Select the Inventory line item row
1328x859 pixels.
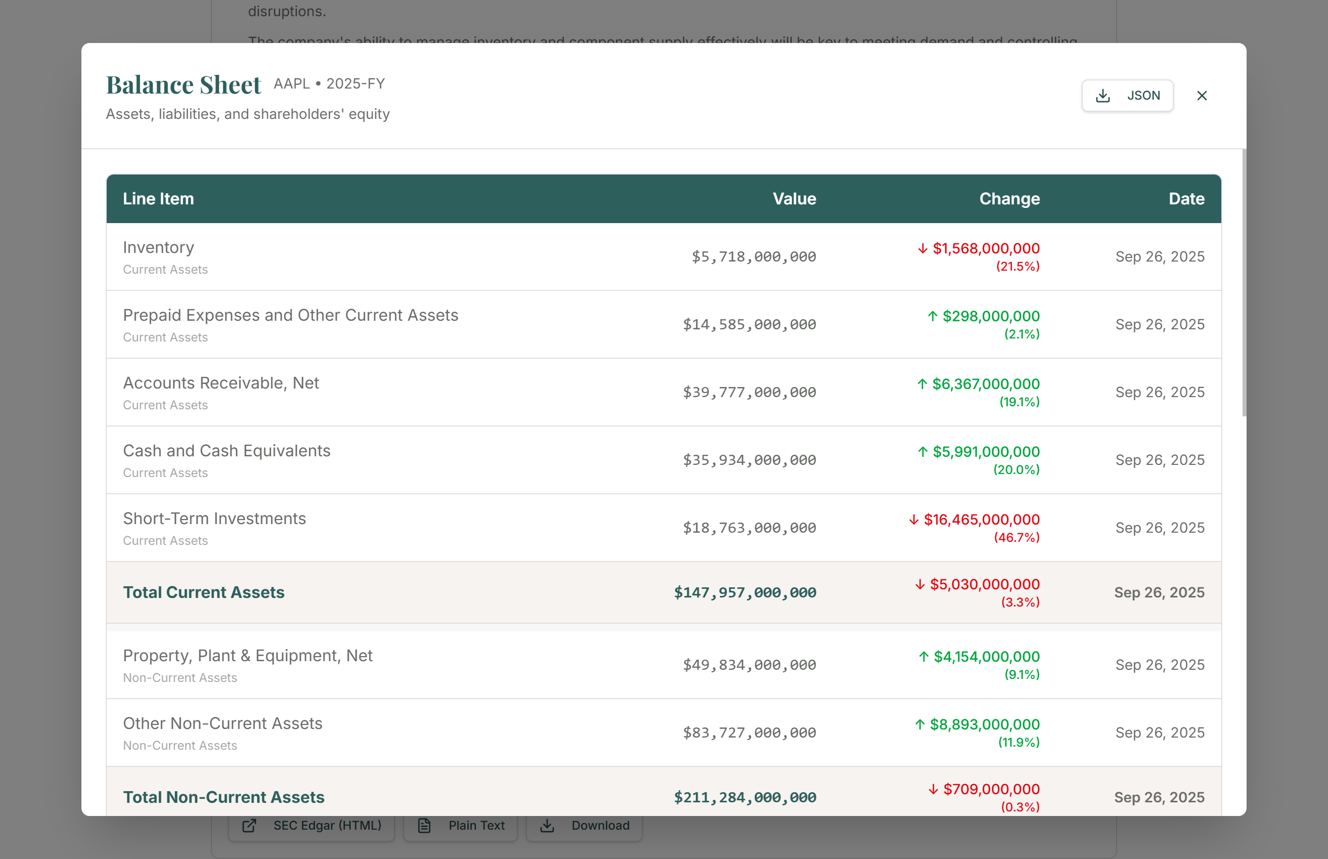(390, 256)
